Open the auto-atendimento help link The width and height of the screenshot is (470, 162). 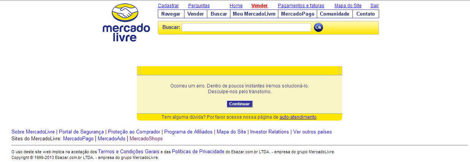pos(298,117)
